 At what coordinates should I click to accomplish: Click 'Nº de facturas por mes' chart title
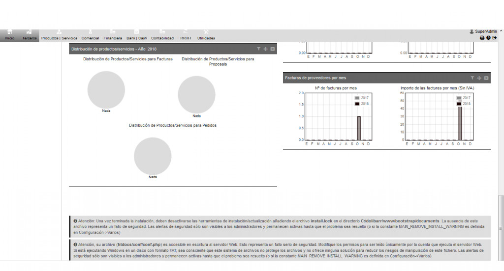pos(336,88)
